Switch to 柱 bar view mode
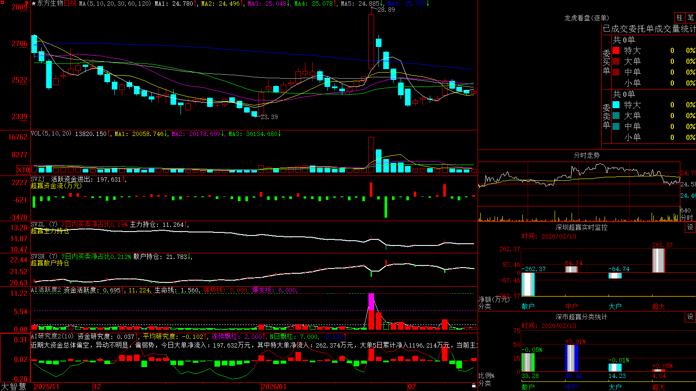696x391 pixels. click(x=679, y=17)
